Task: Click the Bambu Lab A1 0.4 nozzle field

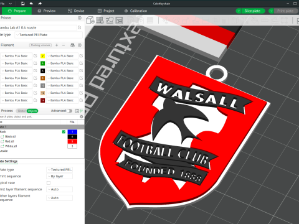Action: pos(39,27)
